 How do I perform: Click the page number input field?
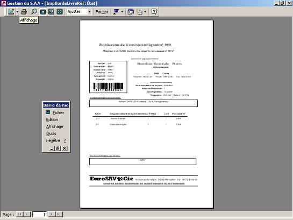point(40,215)
